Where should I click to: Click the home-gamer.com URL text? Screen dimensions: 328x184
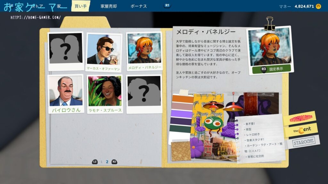click(x=36, y=18)
